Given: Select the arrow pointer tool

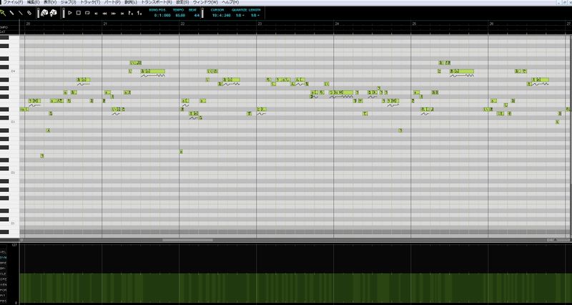Looking at the screenshot, I should pyautogui.click(x=4, y=13).
